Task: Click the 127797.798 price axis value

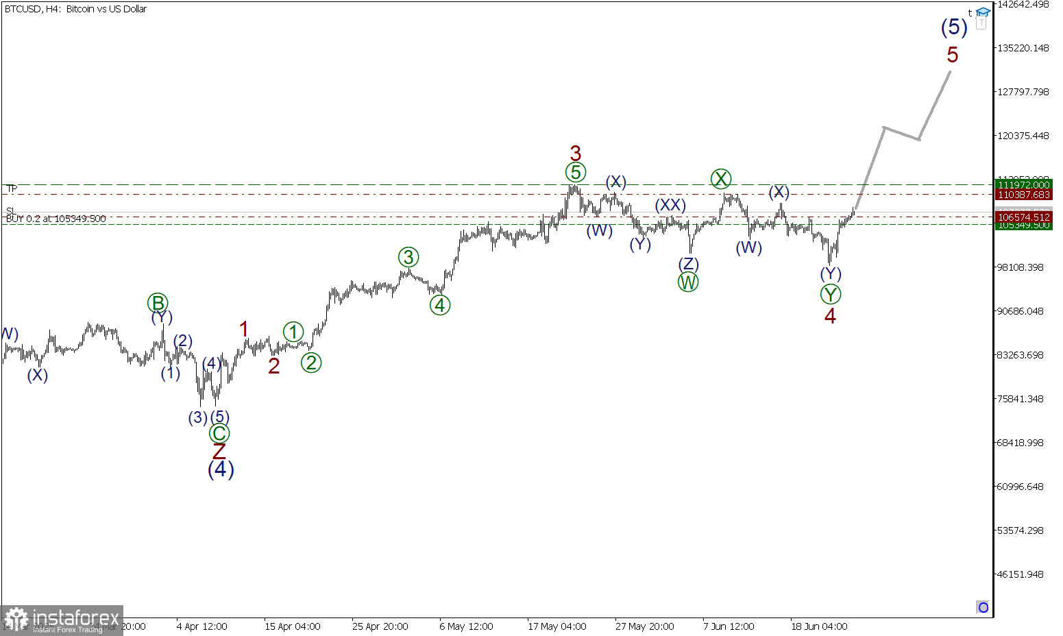Action: point(1024,92)
